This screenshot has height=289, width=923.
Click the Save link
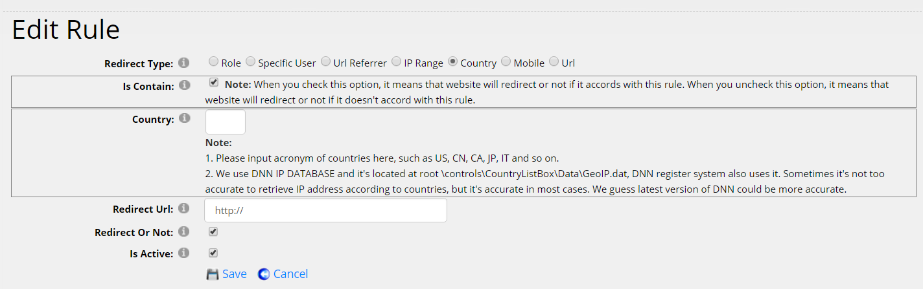click(x=234, y=274)
